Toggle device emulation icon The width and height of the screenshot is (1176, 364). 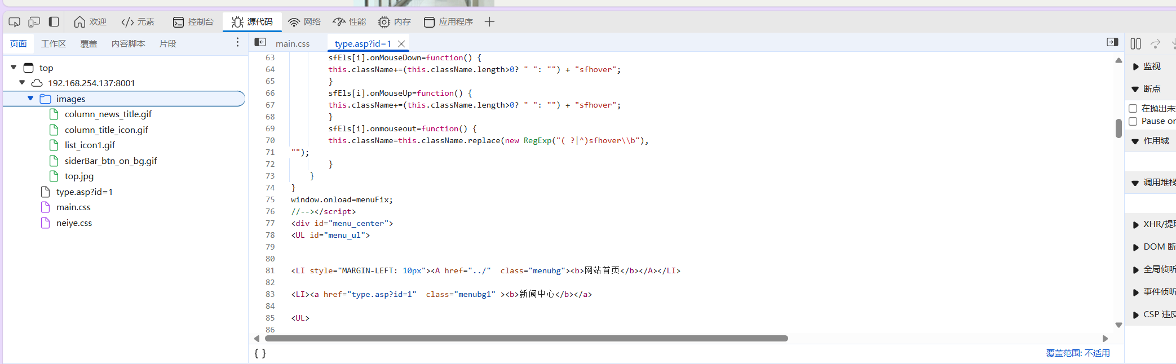34,22
